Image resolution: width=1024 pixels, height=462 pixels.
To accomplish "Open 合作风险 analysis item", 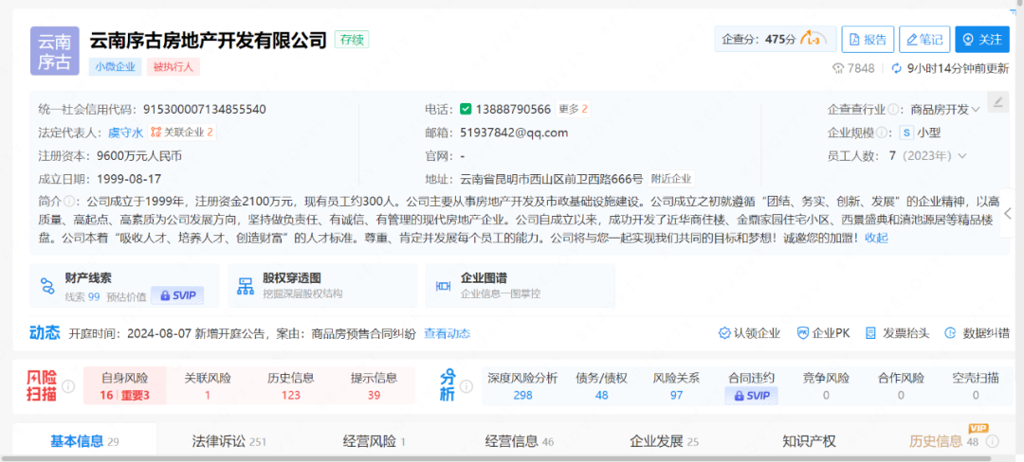I will (901, 385).
